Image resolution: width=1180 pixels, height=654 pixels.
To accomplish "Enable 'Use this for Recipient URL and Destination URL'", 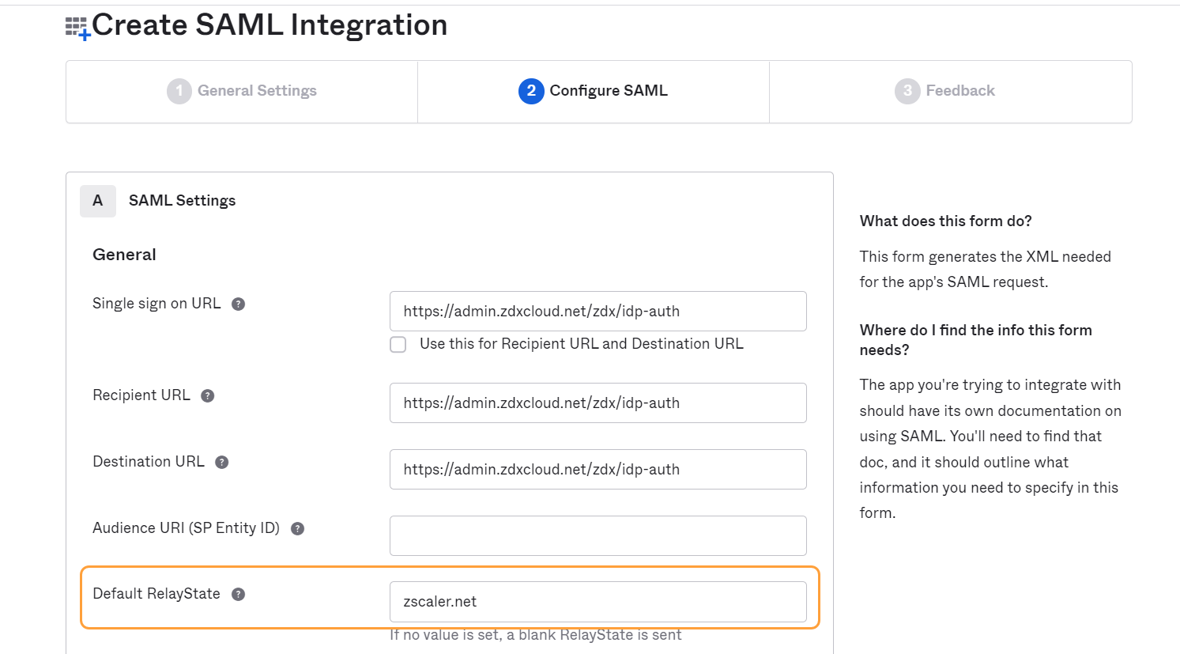I will 398,344.
